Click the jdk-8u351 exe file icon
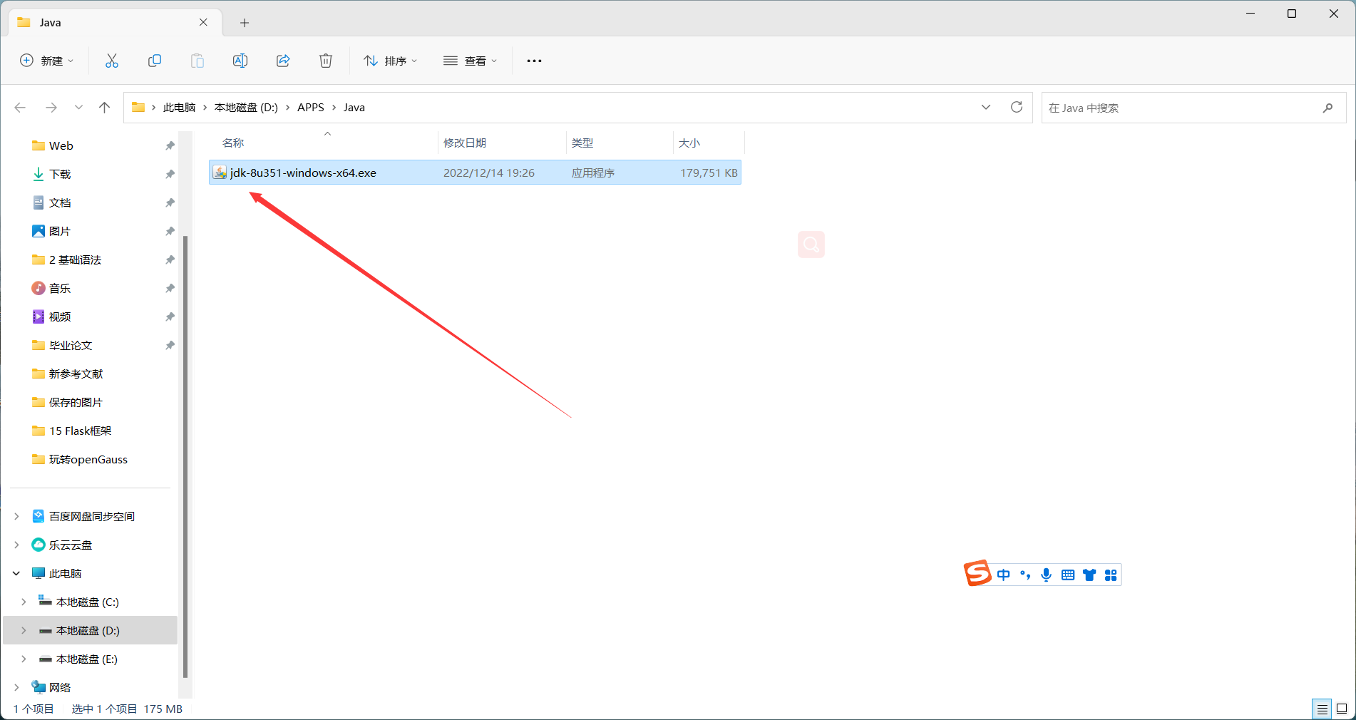 pyautogui.click(x=220, y=173)
